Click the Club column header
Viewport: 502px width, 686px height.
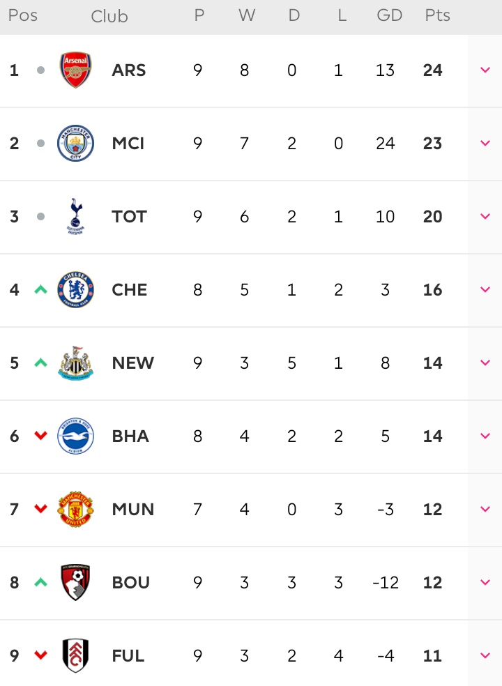[x=109, y=16]
